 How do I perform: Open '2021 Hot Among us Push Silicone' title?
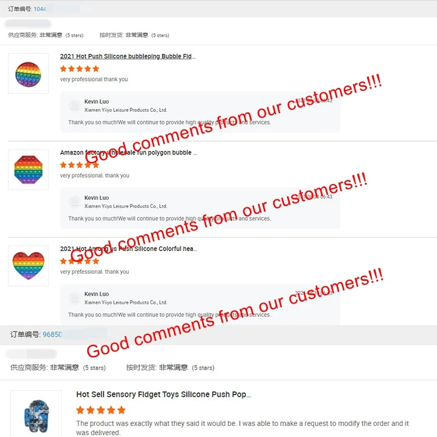[x=129, y=249]
